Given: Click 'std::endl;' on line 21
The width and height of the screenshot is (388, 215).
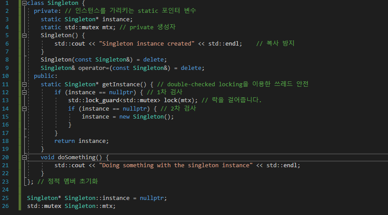Looking at the screenshot, I should tap(283, 165).
